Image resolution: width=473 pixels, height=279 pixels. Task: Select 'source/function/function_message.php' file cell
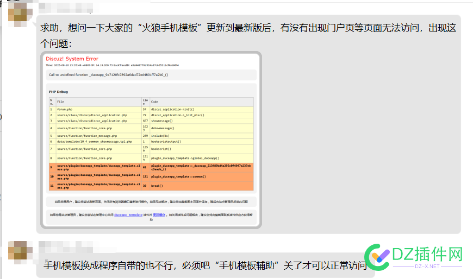pos(98,136)
